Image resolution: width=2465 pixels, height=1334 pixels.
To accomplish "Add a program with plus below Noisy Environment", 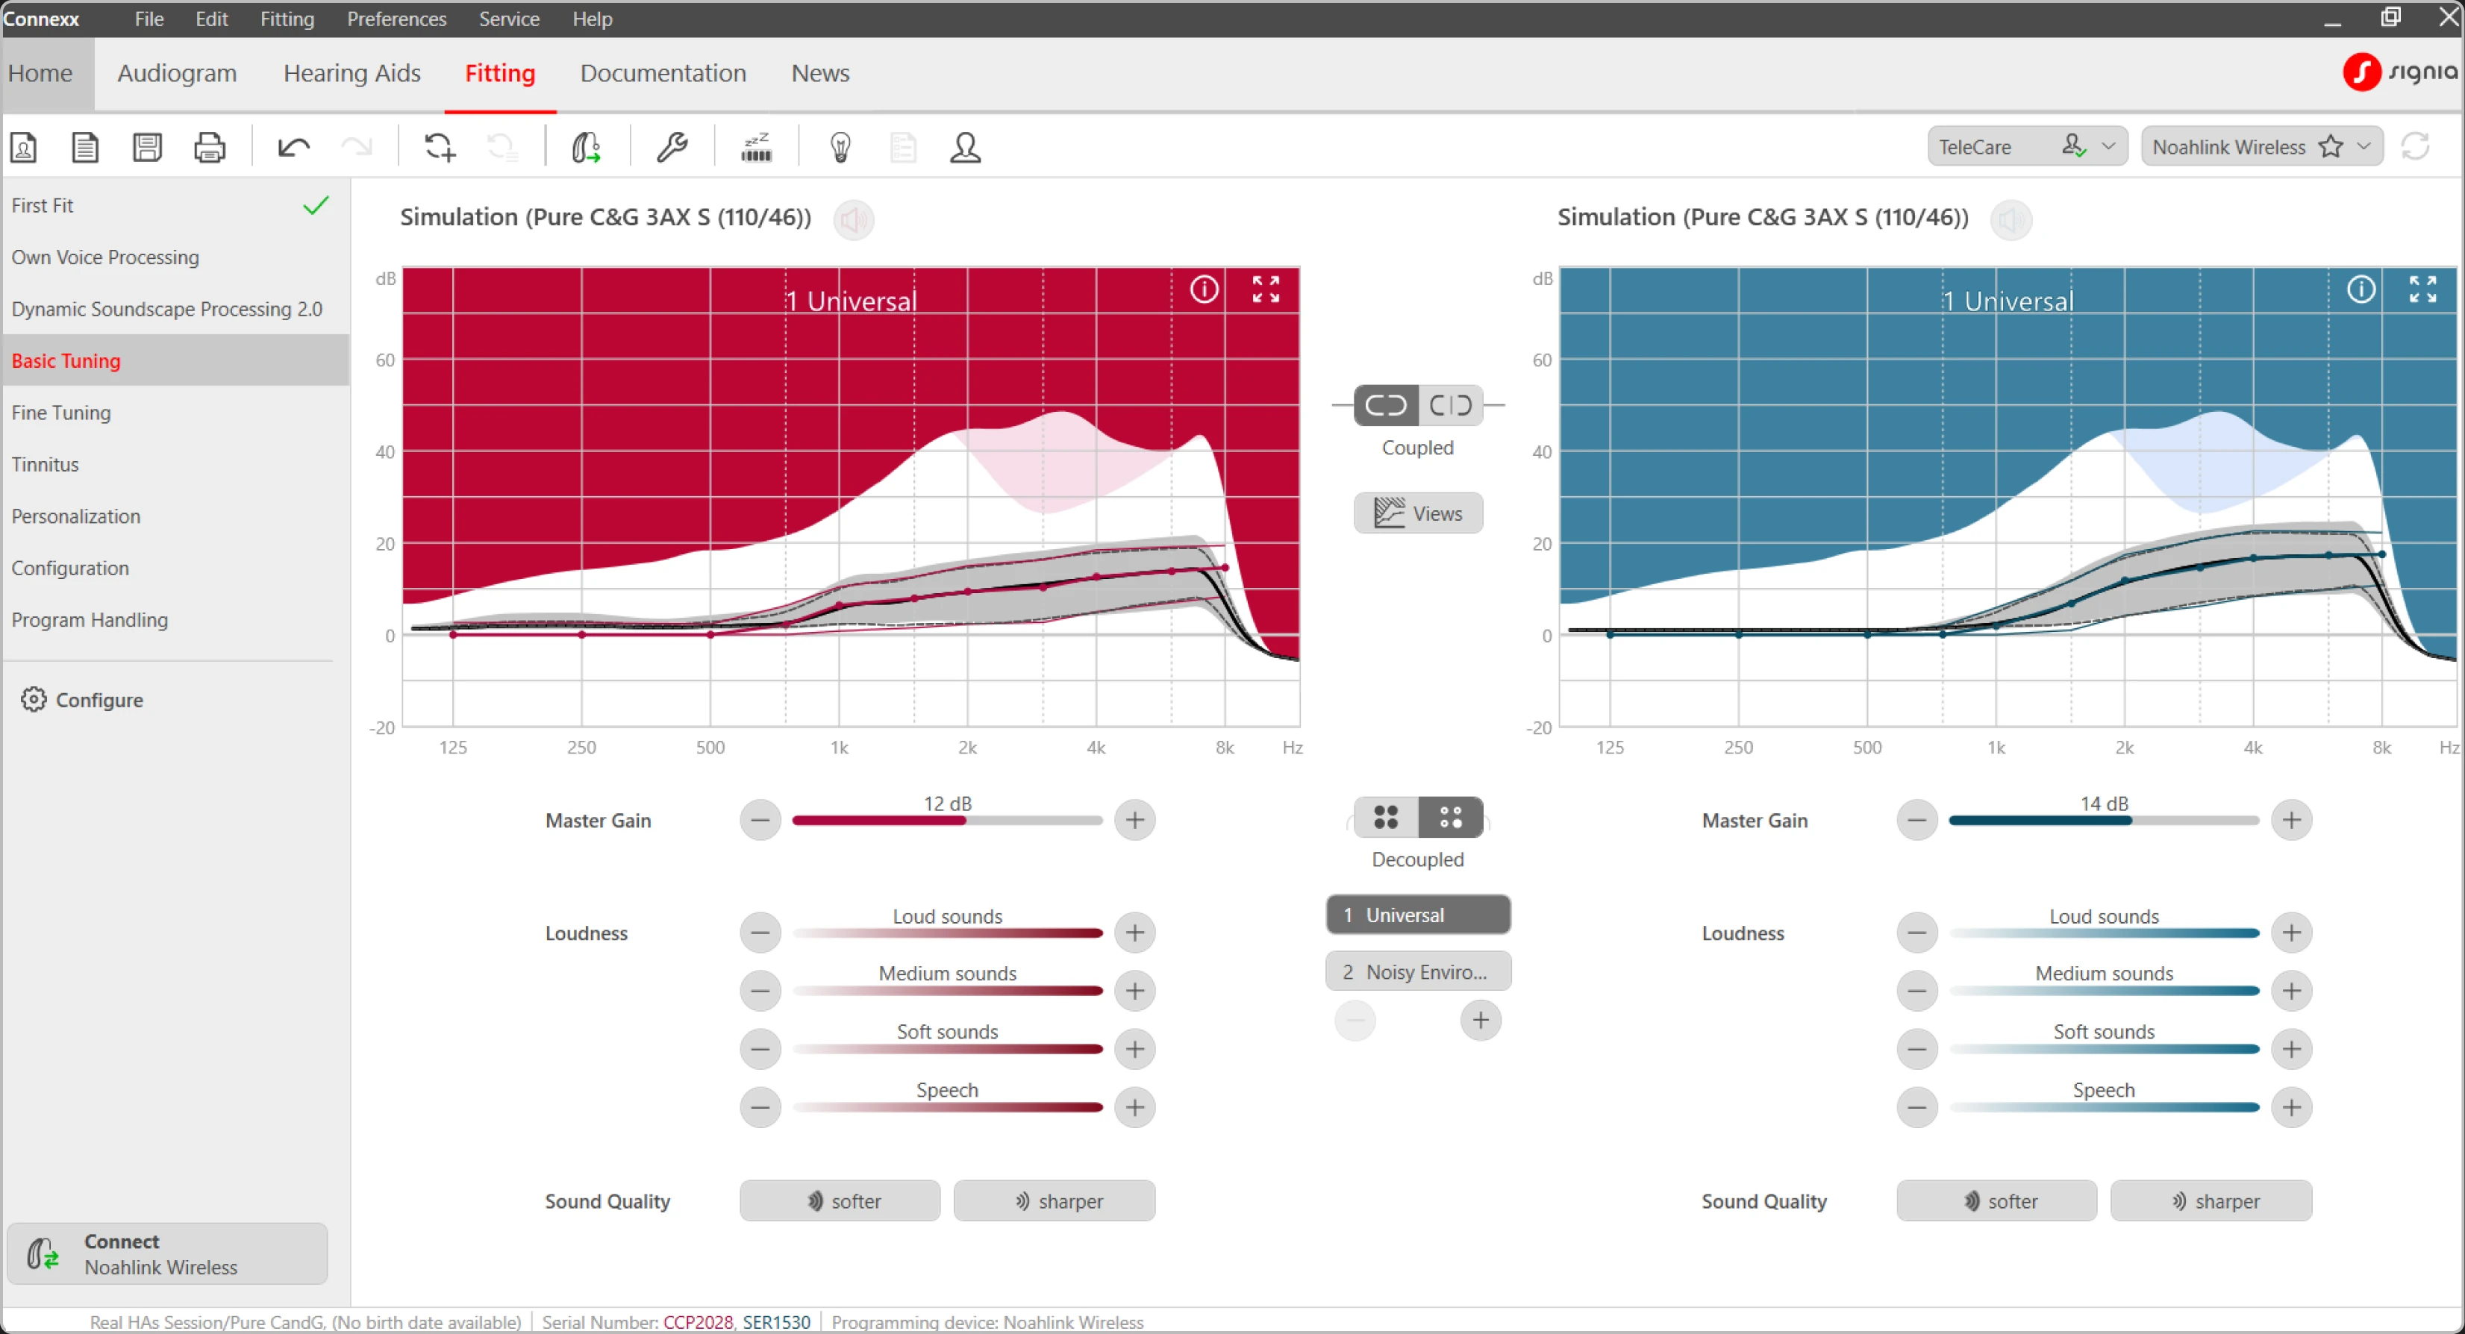I will 1481,1021.
